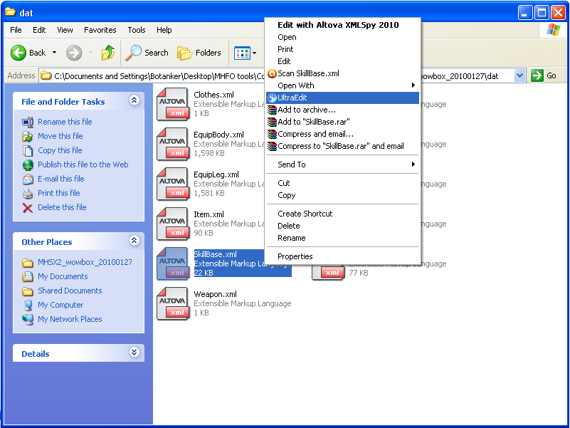Choose Copy in context menu
This screenshot has width=570, height=428.
[342, 195]
